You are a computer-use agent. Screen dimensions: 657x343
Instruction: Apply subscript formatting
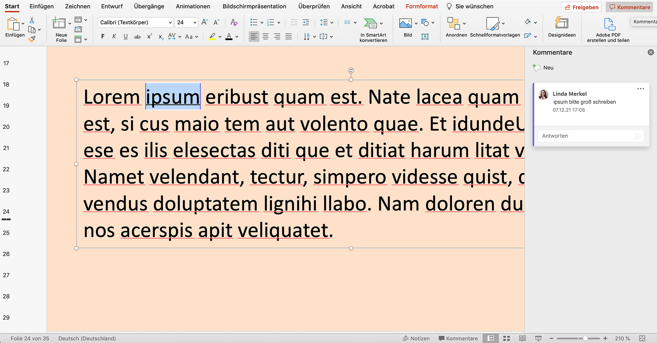point(161,37)
